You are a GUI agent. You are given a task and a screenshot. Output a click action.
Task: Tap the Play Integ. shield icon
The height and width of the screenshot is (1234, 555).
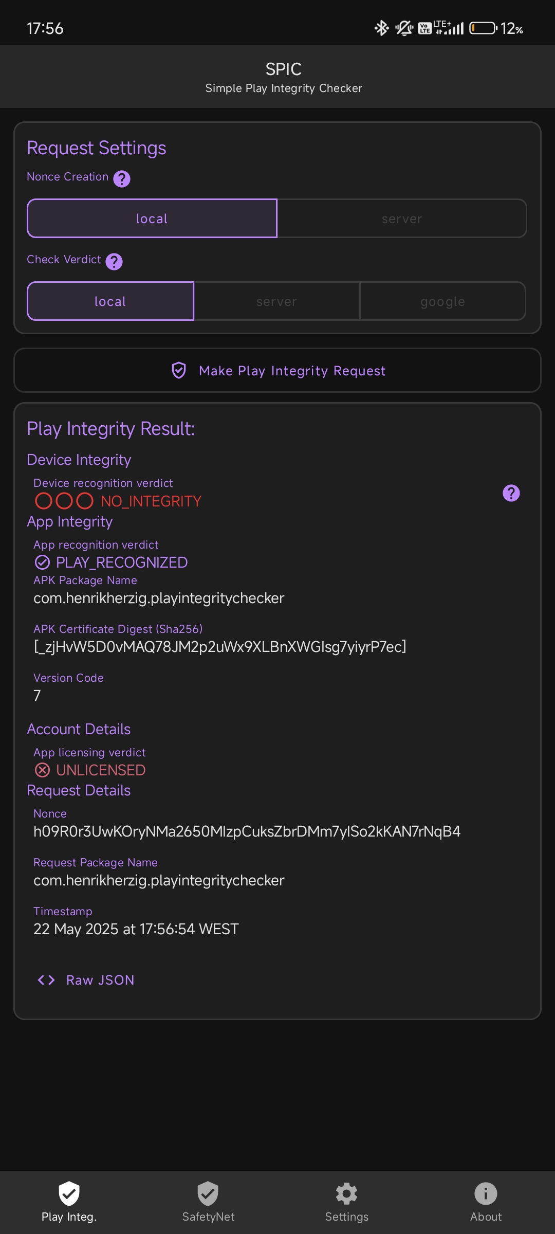point(69,1193)
